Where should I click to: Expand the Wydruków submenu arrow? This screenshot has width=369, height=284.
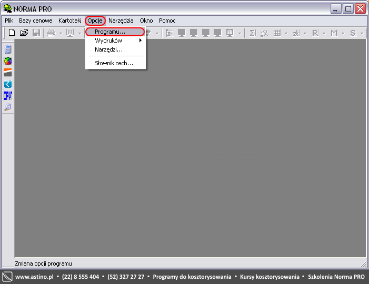141,40
